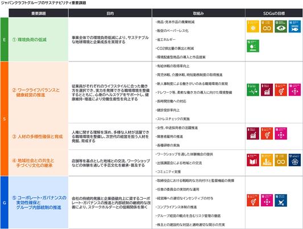Screen dimensions: 303x229
Task: Click the SDG 12 infinity icon in 環境負荷の低減 row
Action: [x=267, y=26]
